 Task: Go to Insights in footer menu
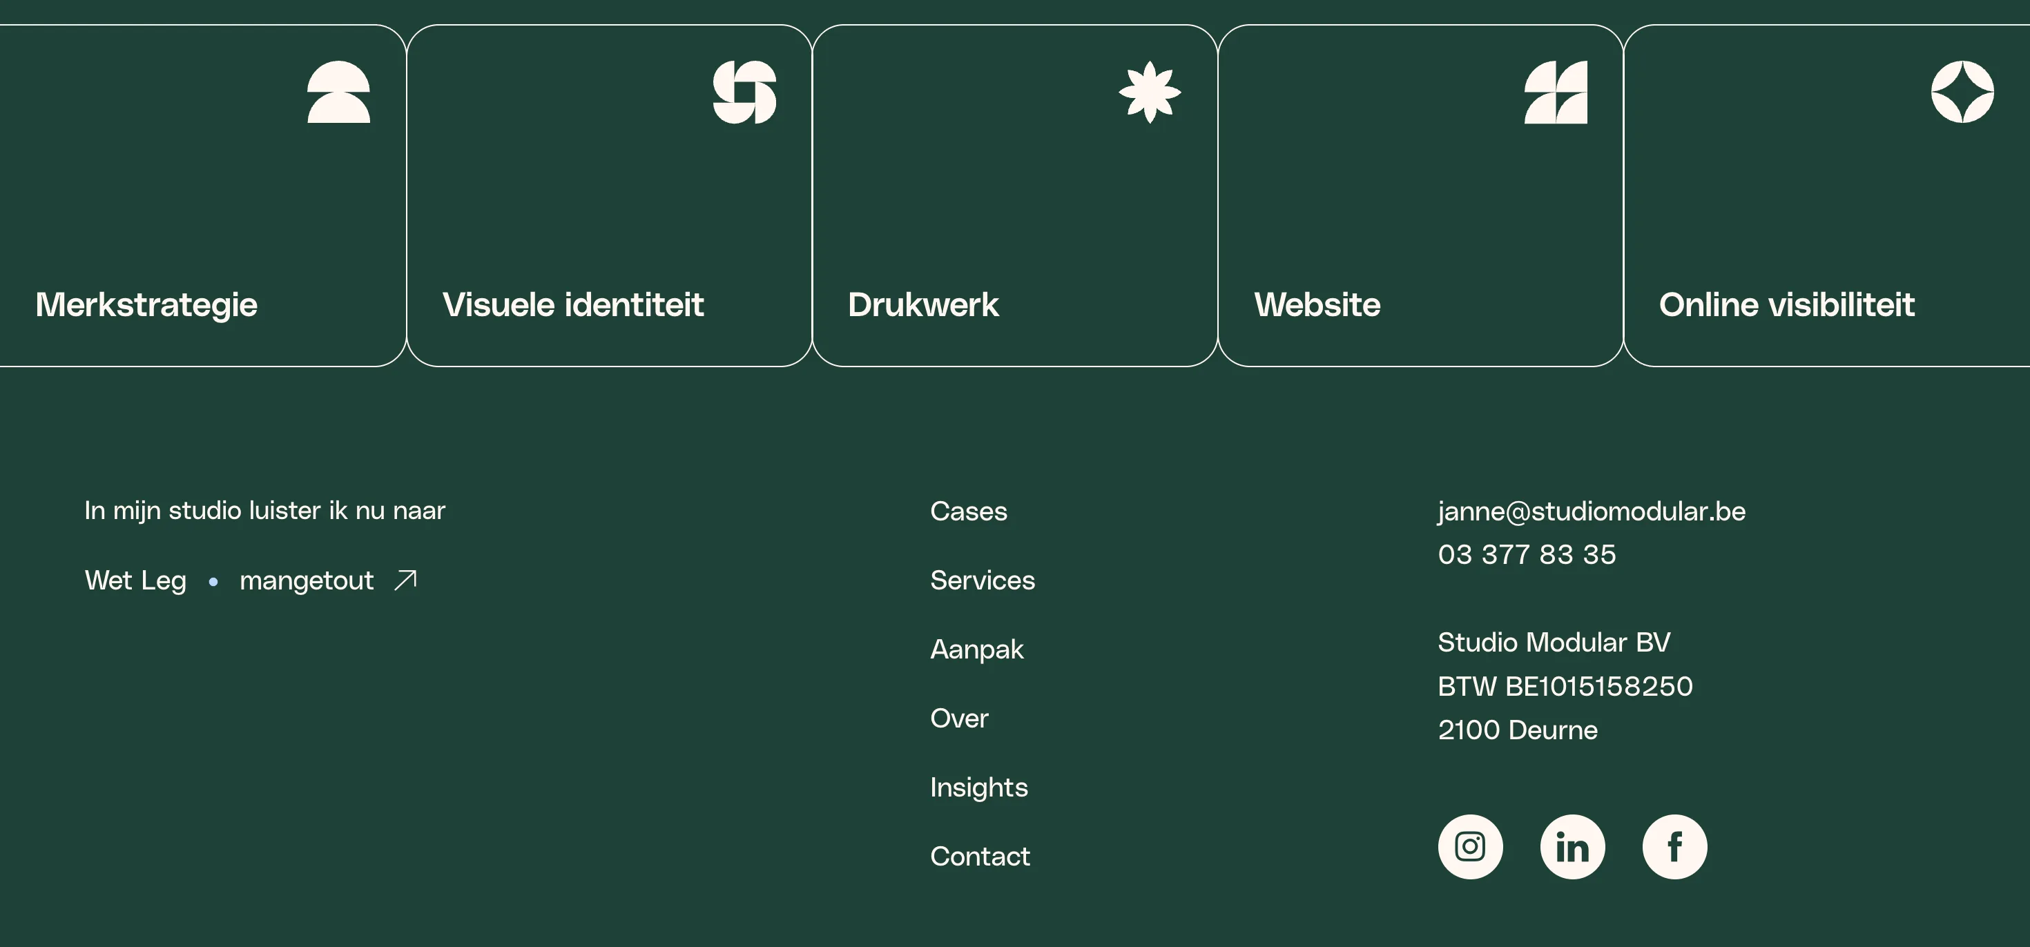point(979,788)
